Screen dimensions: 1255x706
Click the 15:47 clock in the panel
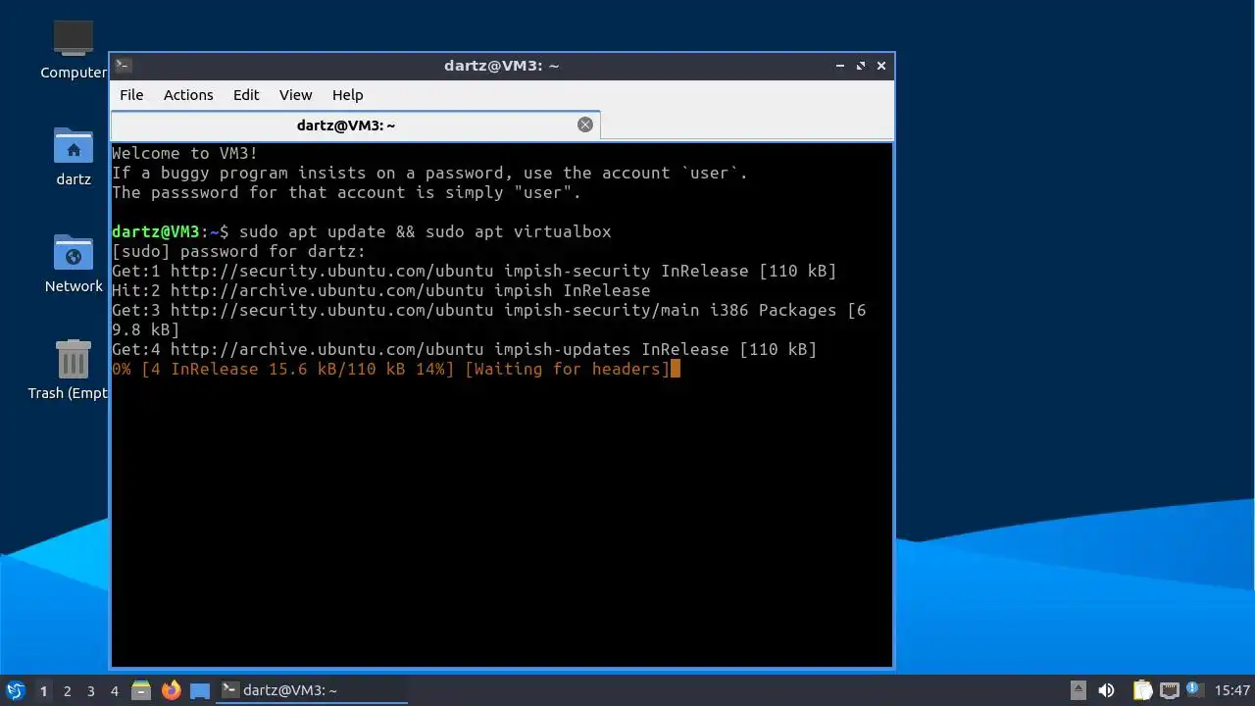[1232, 690]
